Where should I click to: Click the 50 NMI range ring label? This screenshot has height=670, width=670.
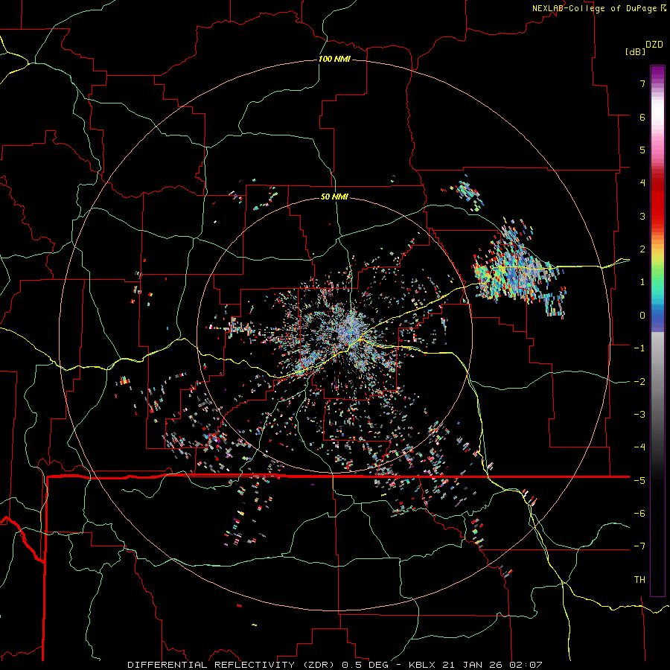(x=334, y=197)
